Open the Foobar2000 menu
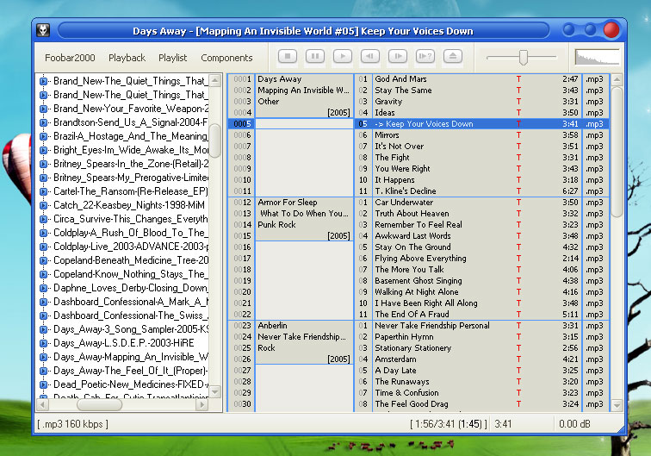The image size is (651, 456). [x=69, y=58]
